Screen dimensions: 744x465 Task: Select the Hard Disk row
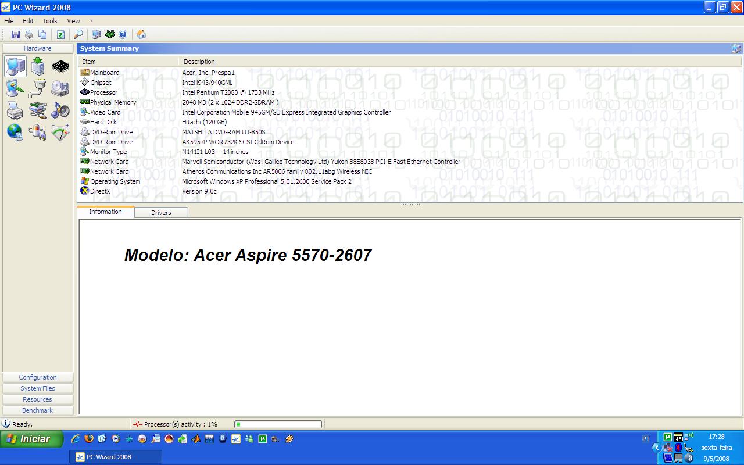pos(410,122)
